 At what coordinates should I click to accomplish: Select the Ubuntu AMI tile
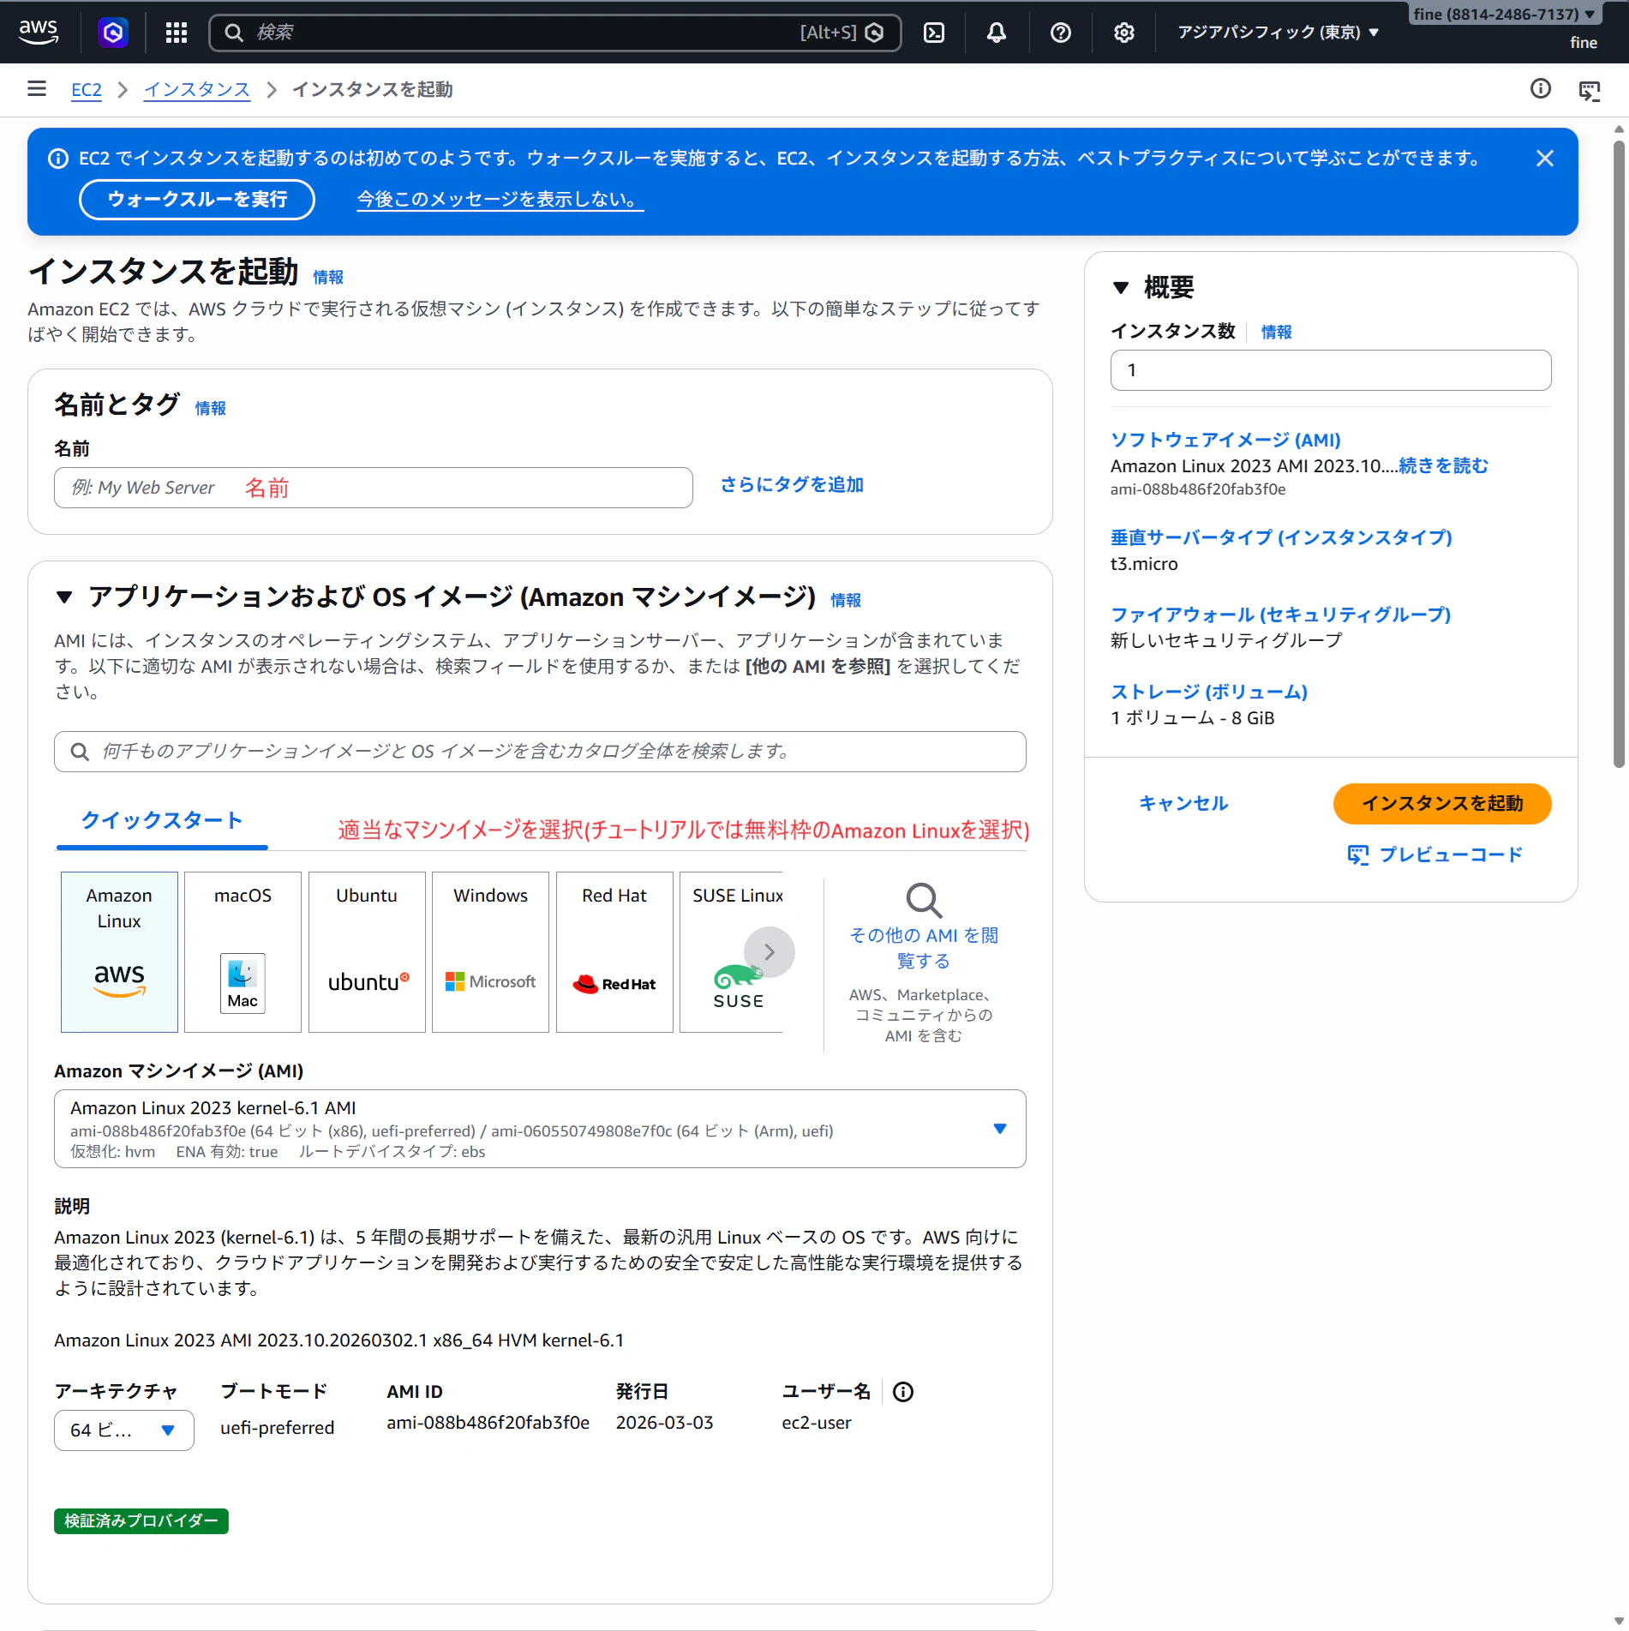click(x=367, y=952)
